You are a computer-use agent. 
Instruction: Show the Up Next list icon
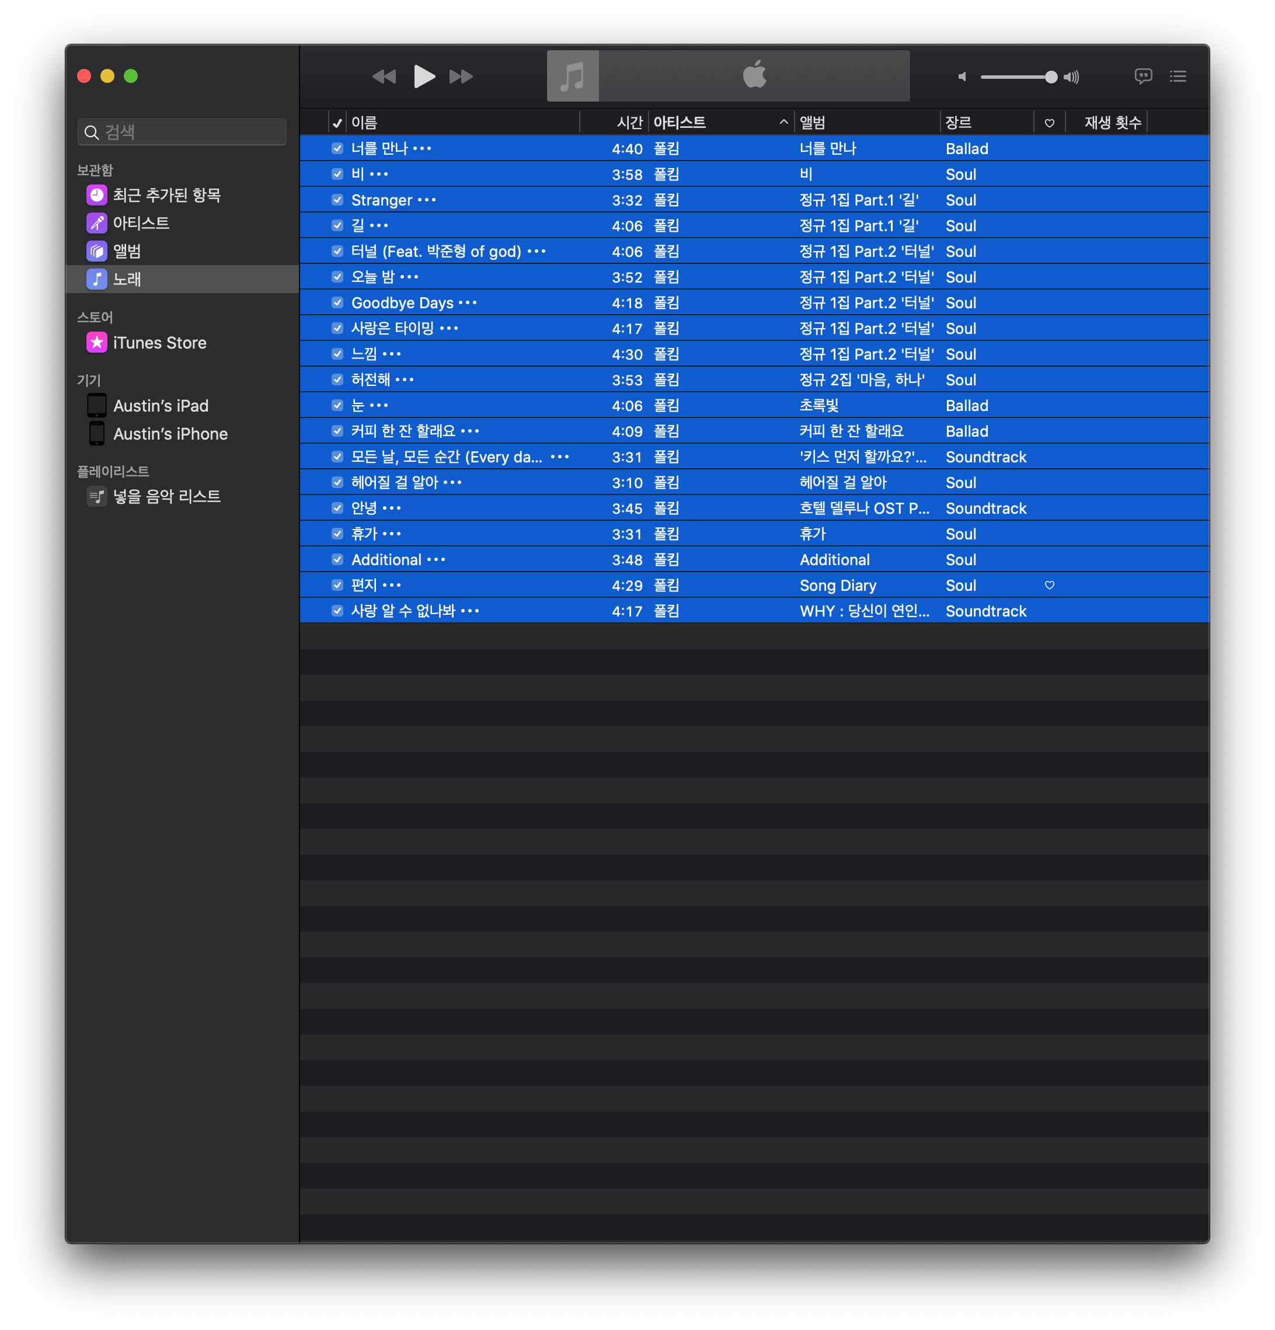pos(1178,76)
